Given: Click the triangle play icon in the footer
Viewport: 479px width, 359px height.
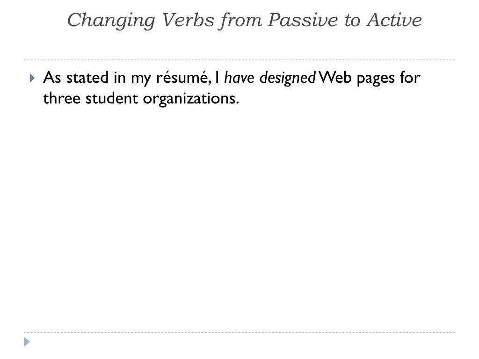Looking at the screenshot, I should pos(27,342).
